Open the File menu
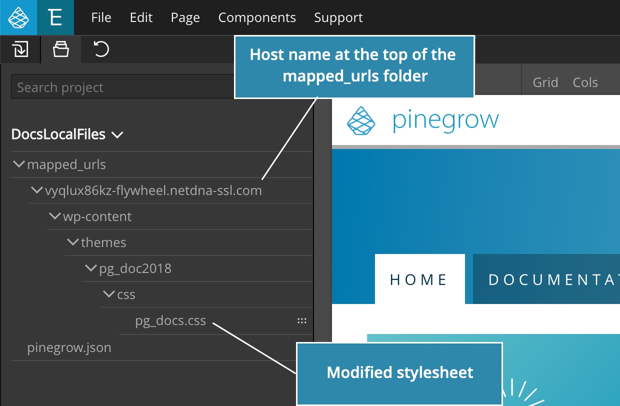The height and width of the screenshot is (406, 620). pos(101,17)
